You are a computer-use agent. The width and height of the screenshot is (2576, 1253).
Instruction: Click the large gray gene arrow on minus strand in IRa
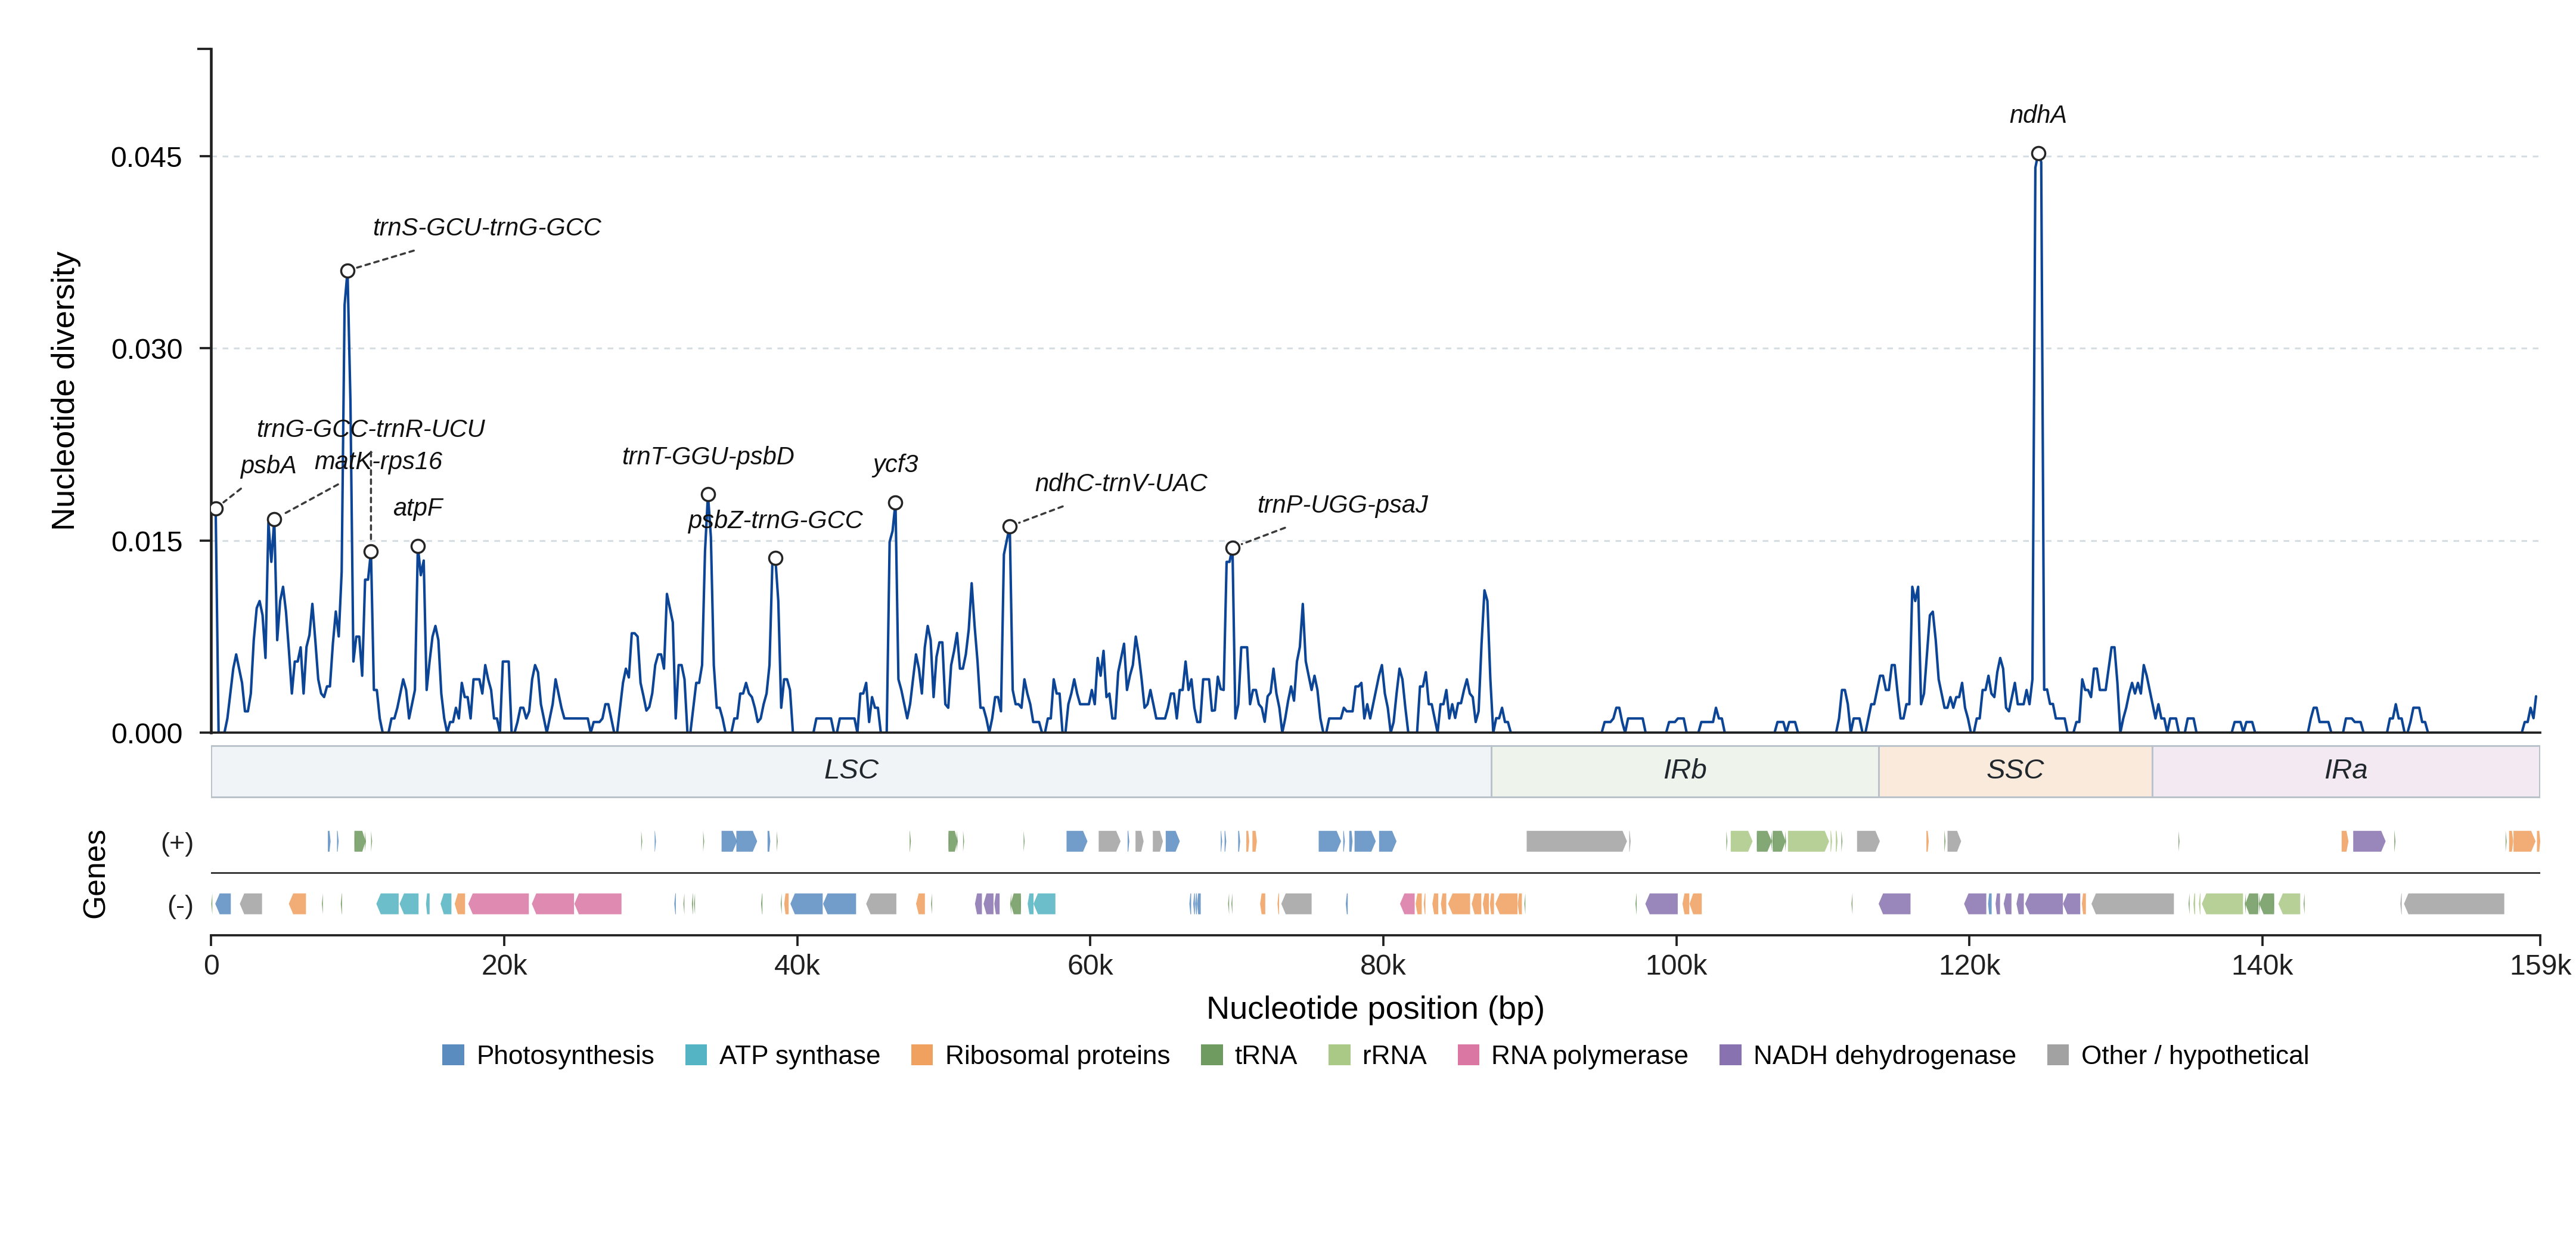click(x=2454, y=904)
